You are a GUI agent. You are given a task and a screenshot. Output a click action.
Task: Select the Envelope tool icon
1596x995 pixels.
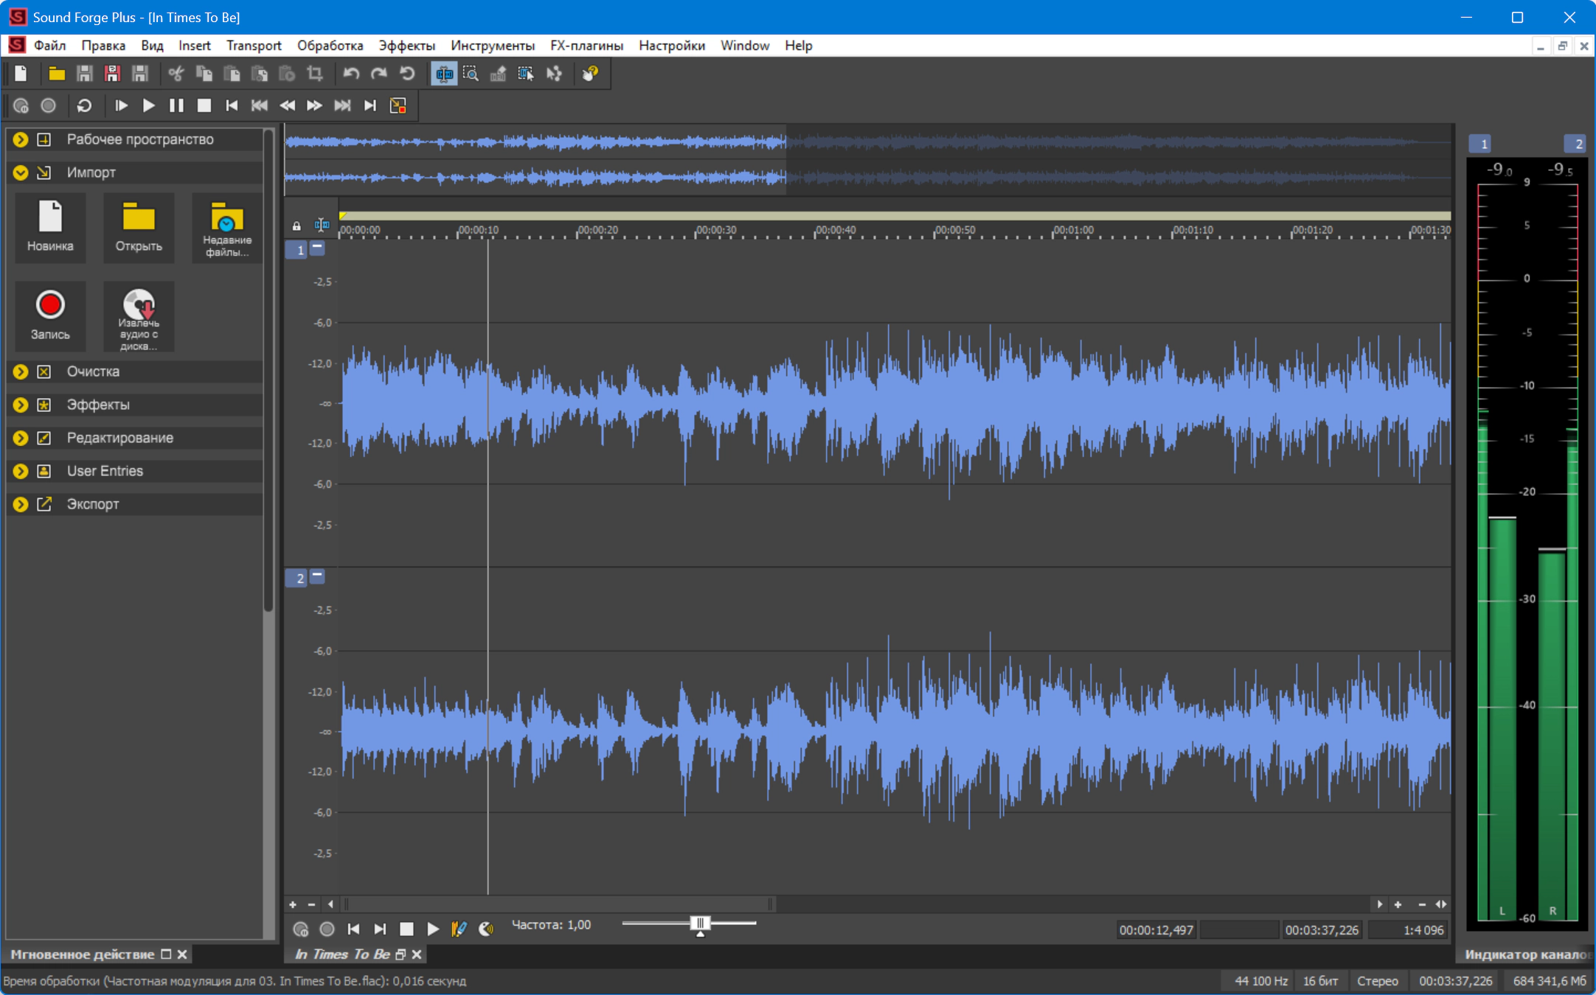(554, 74)
